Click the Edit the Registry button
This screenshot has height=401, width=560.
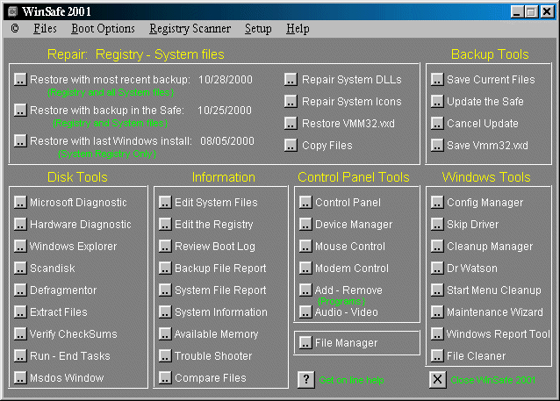[x=165, y=225]
